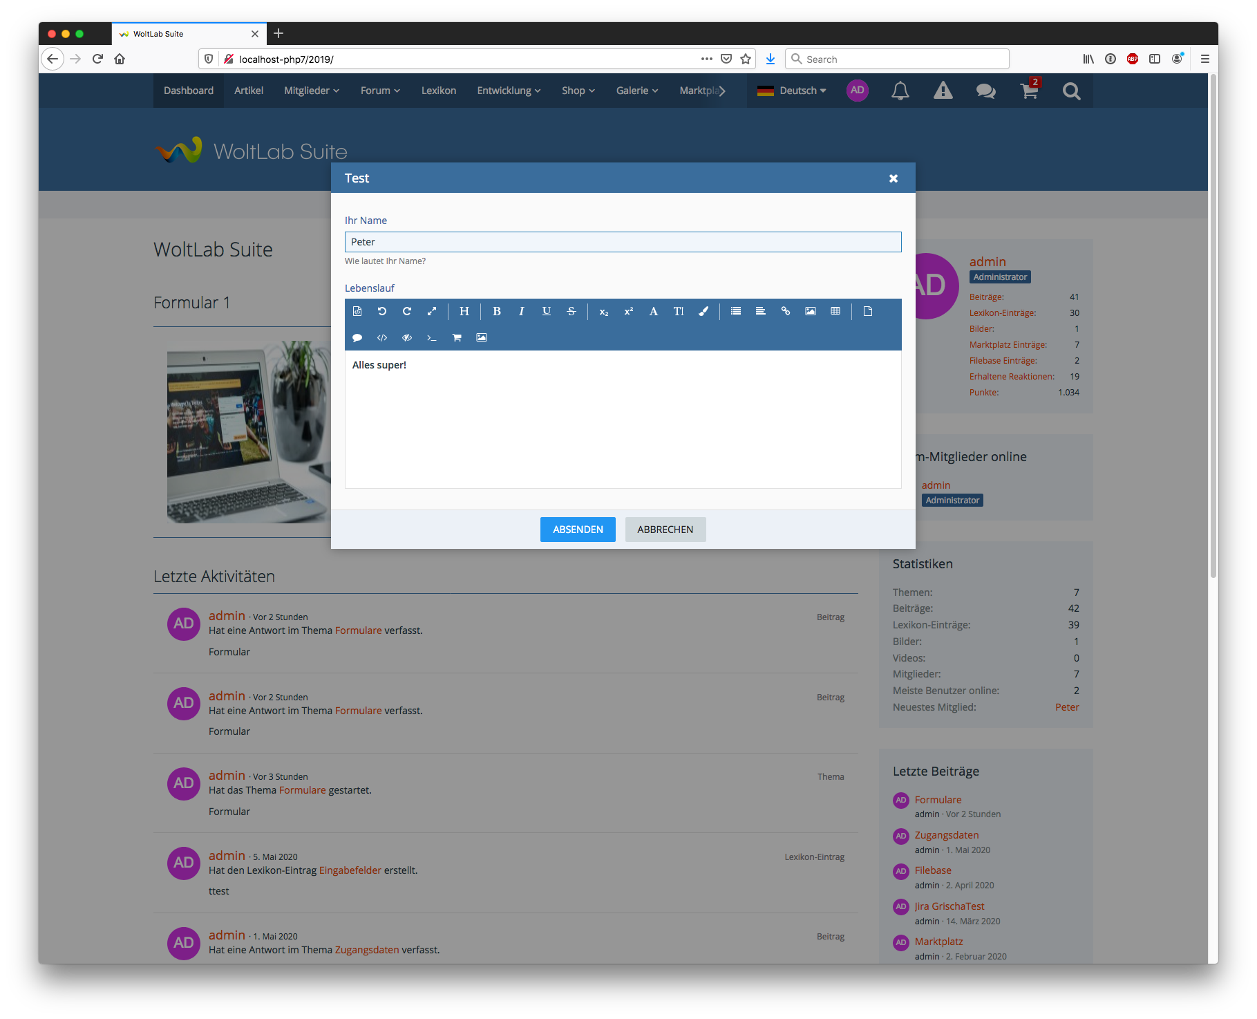Open the Lexikon menu item
This screenshot has height=1019, width=1257.
click(x=439, y=91)
